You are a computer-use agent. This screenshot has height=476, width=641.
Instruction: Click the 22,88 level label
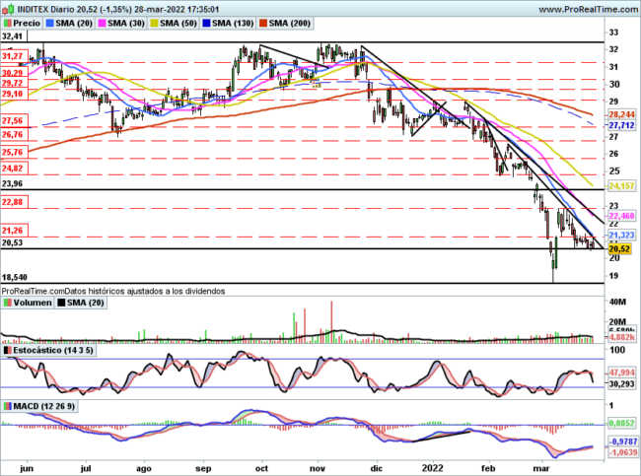click(x=13, y=202)
